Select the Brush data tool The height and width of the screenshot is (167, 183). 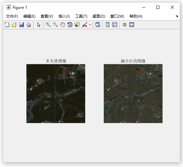(x=85, y=25)
